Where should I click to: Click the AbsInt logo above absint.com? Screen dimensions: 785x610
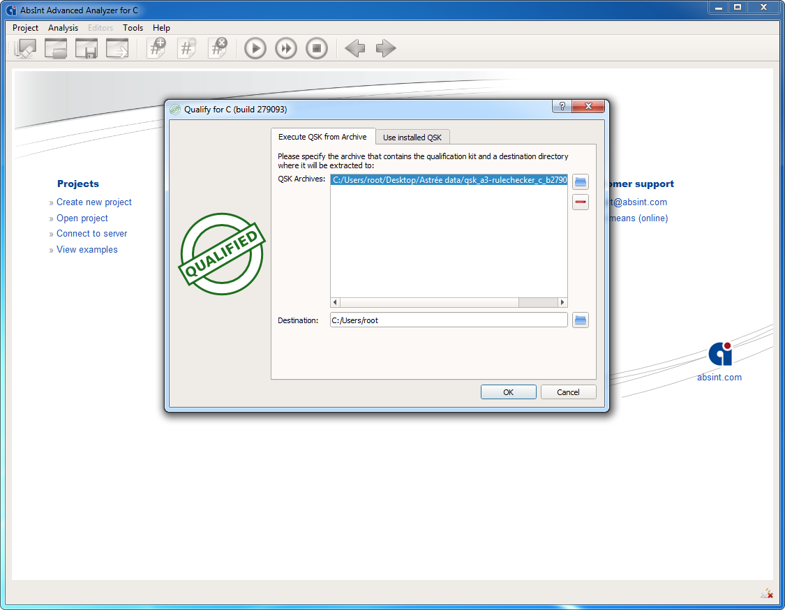click(x=720, y=354)
